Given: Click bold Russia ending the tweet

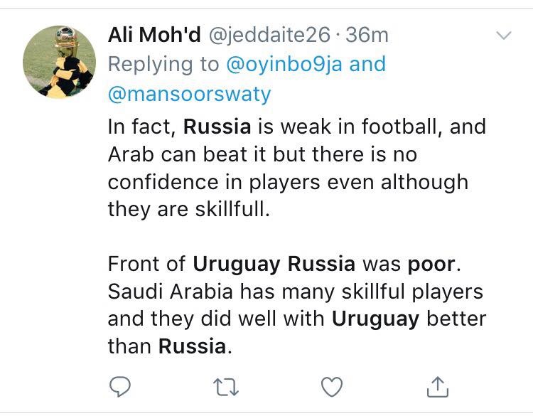Looking at the screenshot, I should coord(192,346).
